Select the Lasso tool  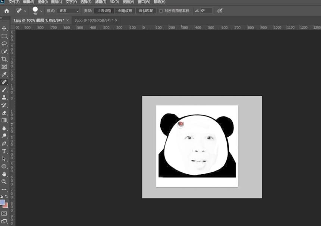4,44
